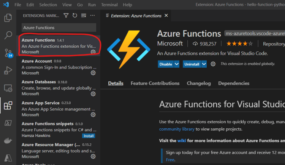Open the wiki link
285x165 pixels.
click(x=182, y=140)
